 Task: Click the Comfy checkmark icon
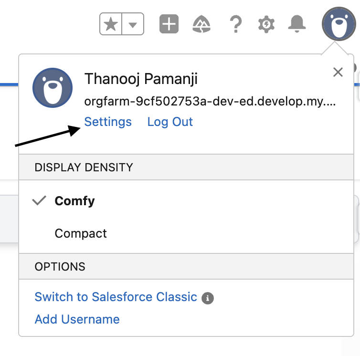[39, 200]
